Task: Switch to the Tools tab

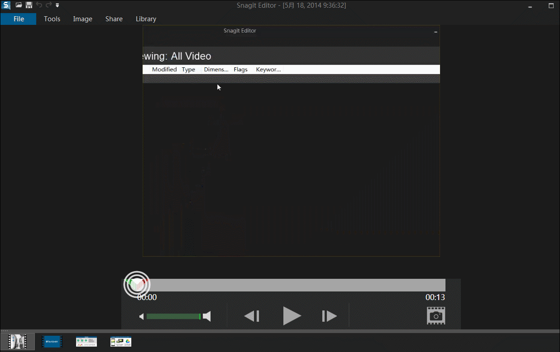Action: pos(52,19)
